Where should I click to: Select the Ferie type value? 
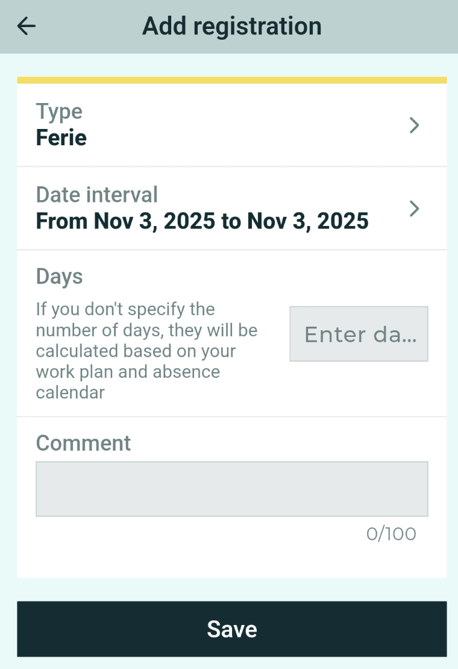pos(61,138)
